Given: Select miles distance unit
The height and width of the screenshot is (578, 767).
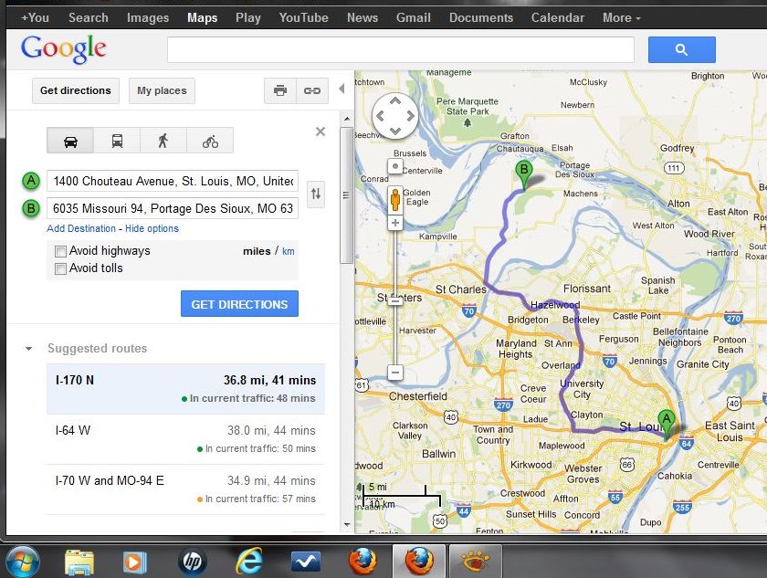Looking at the screenshot, I should coord(257,251).
